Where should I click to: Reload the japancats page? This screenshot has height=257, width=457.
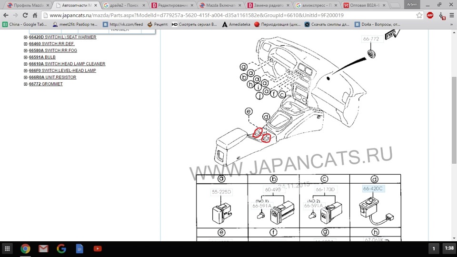25,15
